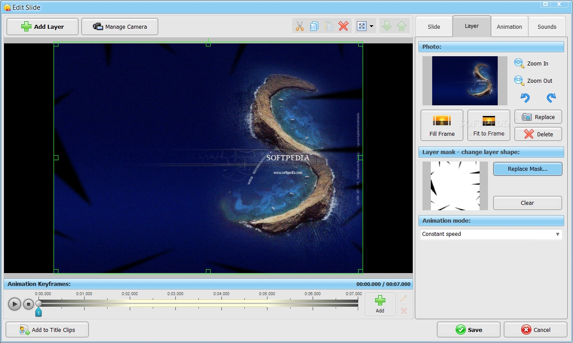Move layer down with green arrow
The image size is (573, 343).
pyautogui.click(x=387, y=27)
